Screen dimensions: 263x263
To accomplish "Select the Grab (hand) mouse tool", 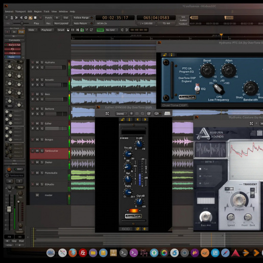I will pyautogui.click(x=68, y=30).
